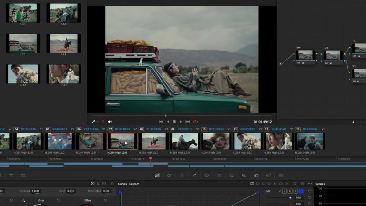Open still 1.4.1 in gallery
This screenshot has width=366, height=206.
63,13
